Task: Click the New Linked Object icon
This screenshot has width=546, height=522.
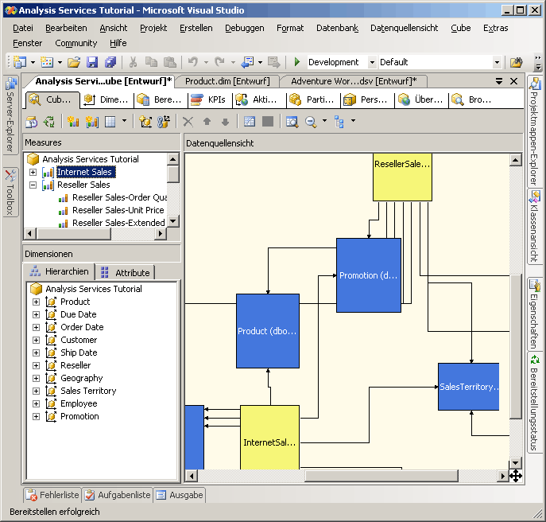Action: click(163, 122)
